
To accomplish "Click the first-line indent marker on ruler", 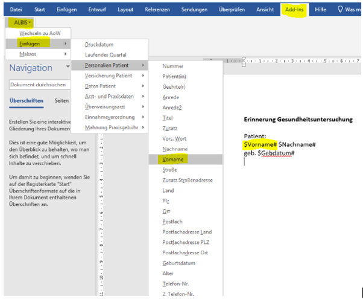I will [x=244, y=59].
